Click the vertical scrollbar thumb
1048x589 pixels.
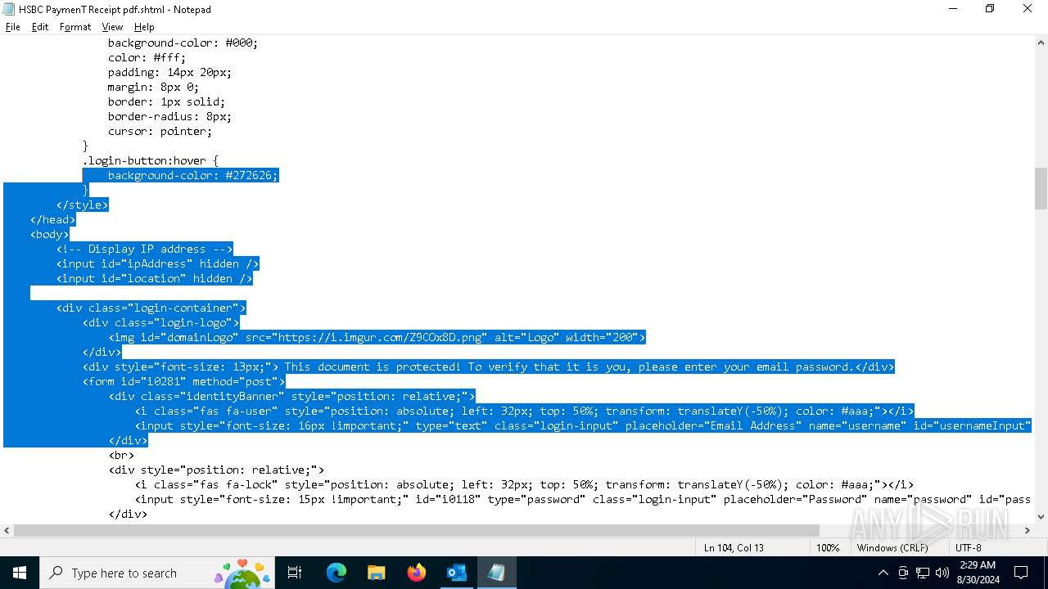(x=1041, y=188)
